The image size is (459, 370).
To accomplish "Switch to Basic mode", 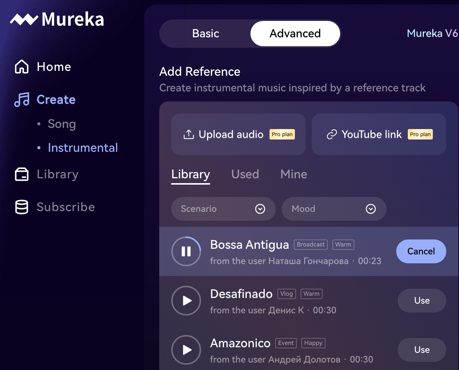I will pyautogui.click(x=206, y=34).
